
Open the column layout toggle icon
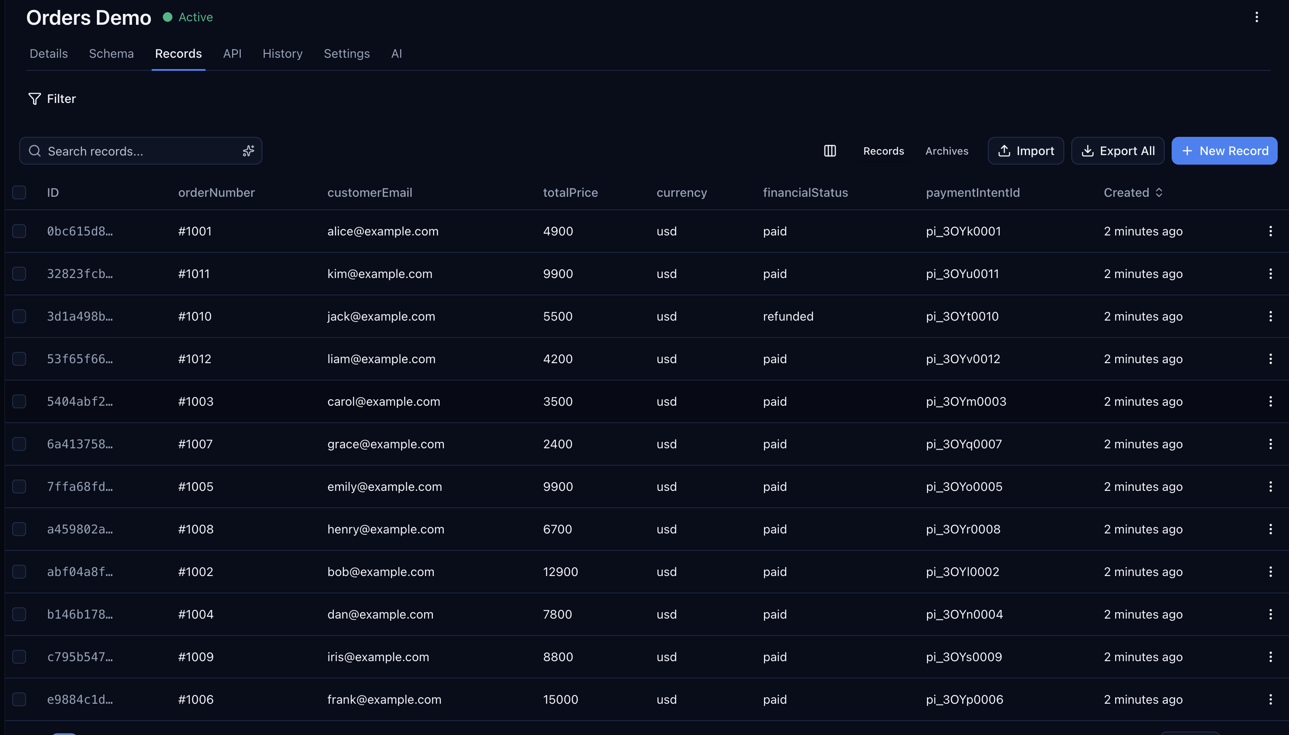click(830, 151)
